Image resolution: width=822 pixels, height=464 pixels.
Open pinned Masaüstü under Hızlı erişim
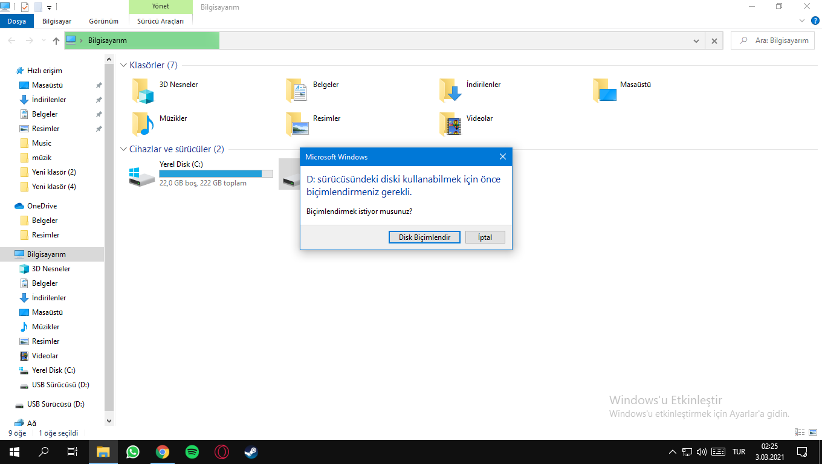click(x=47, y=85)
